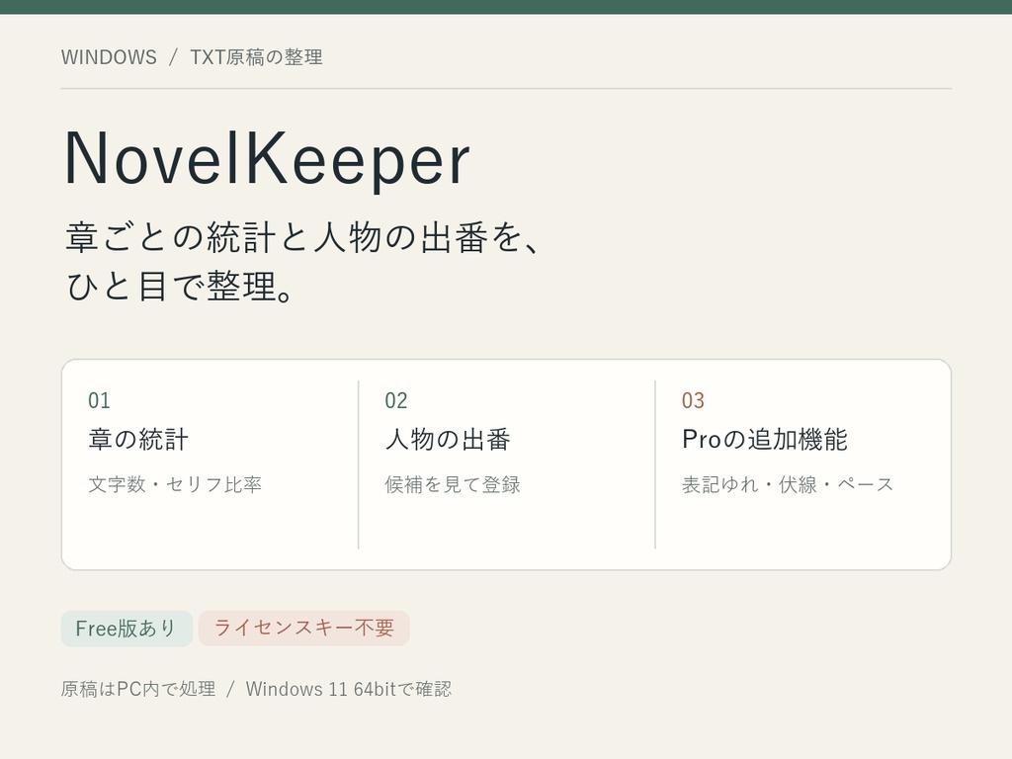Select the 人物の出番 feature heading
This screenshot has height=759, width=1012.
point(448,440)
